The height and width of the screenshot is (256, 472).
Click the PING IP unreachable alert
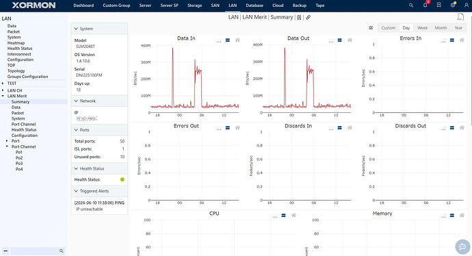[99, 206]
